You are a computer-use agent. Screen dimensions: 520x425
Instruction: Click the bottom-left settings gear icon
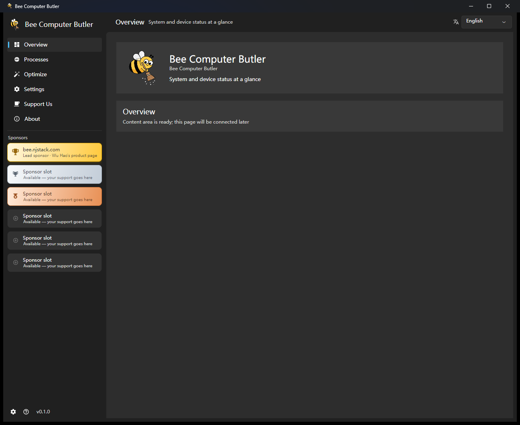coord(13,412)
